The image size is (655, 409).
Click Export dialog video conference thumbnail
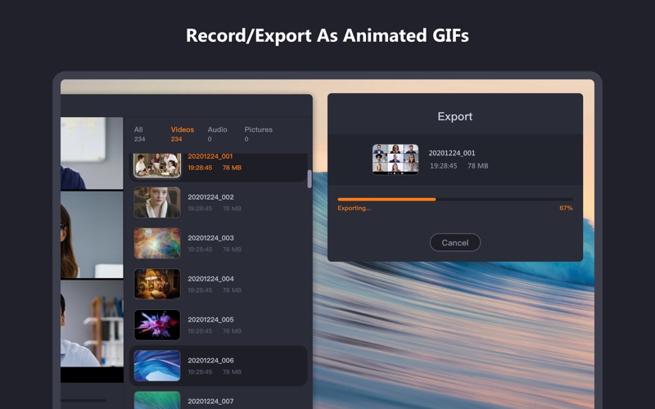395,159
